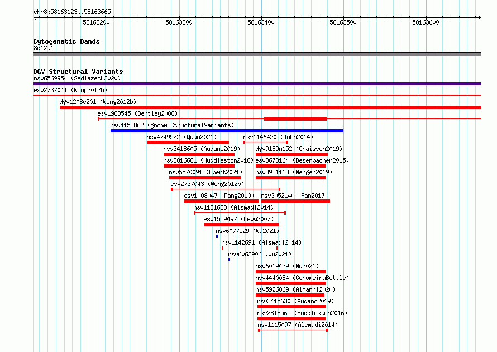The height and width of the screenshot is (352, 497).
Task: Open the esv2737043 (Wong2012b) label
Action: pos(207,184)
